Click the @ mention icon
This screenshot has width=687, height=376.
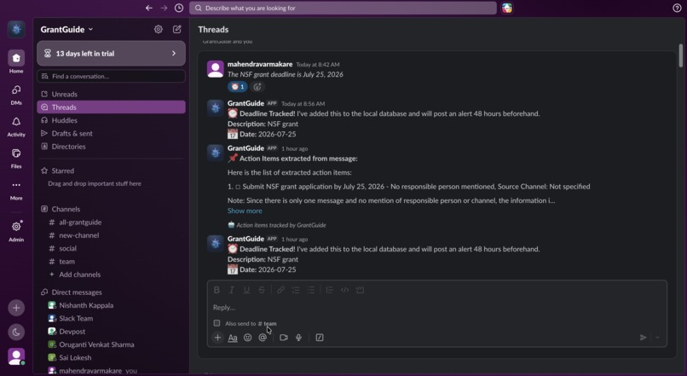[x=263, y=338]
